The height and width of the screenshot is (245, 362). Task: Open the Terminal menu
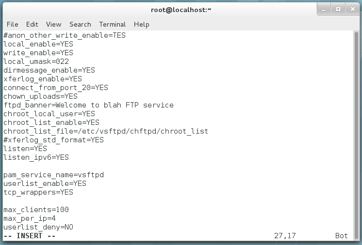pyautogui.click(x=112, y=24)
